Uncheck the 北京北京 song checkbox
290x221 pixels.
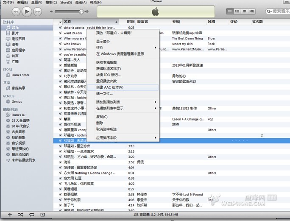tap(60, 76)
